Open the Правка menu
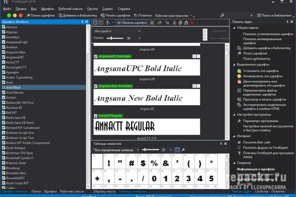Screen dimensions: 296x197 (21, 9)
